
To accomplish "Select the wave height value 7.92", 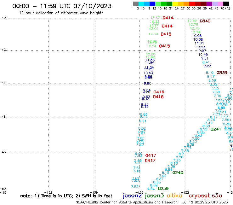I will [162, 176].
